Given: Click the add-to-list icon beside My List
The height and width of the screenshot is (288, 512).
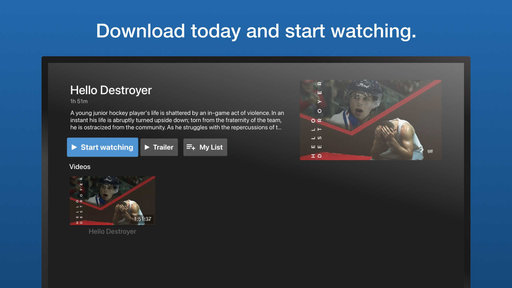Looking at the screenshot, I should point(191,147).
